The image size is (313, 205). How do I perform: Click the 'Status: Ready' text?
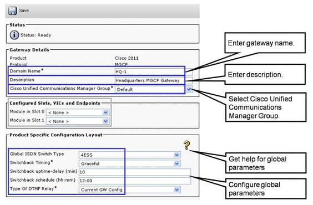tap(36, 35)
